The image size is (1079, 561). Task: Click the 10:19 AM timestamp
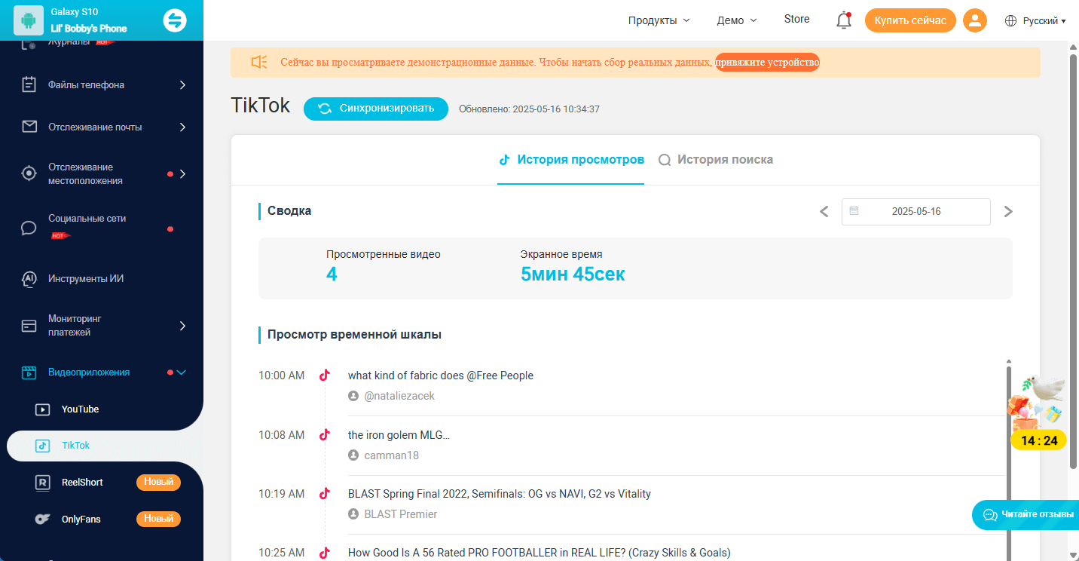(282, 494)
